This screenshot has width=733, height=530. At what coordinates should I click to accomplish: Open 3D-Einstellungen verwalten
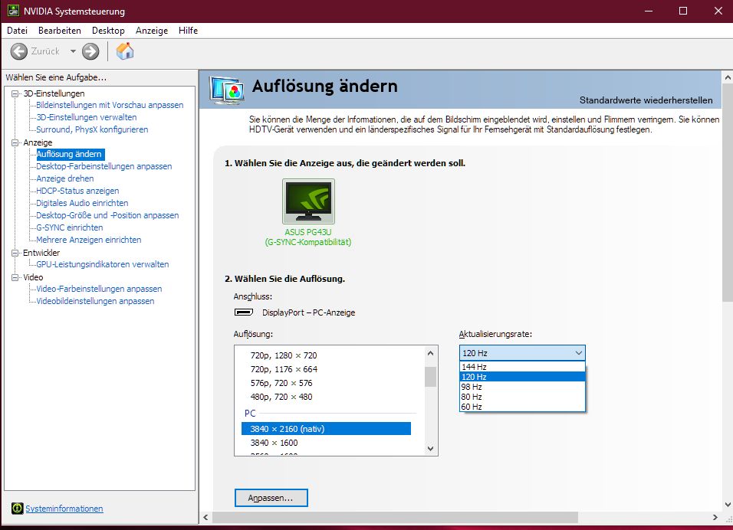coord(87,117)
